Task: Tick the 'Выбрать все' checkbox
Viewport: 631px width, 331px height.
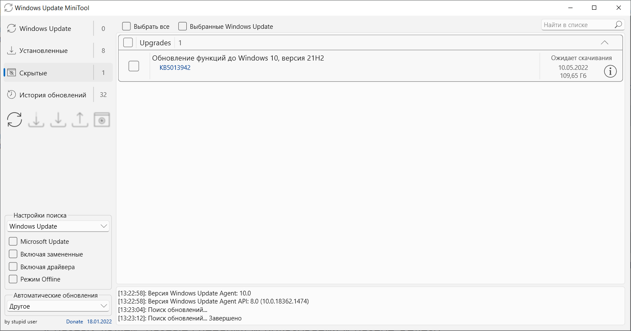Action: pyautogui.click(x=126, y=26)
